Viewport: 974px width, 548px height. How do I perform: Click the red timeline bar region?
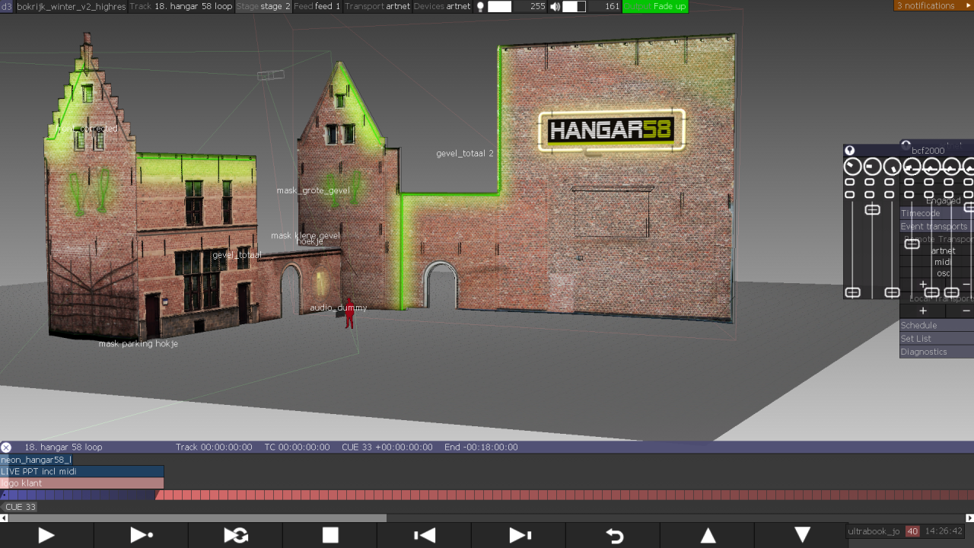pyautogui.click(x=564, y=495)
